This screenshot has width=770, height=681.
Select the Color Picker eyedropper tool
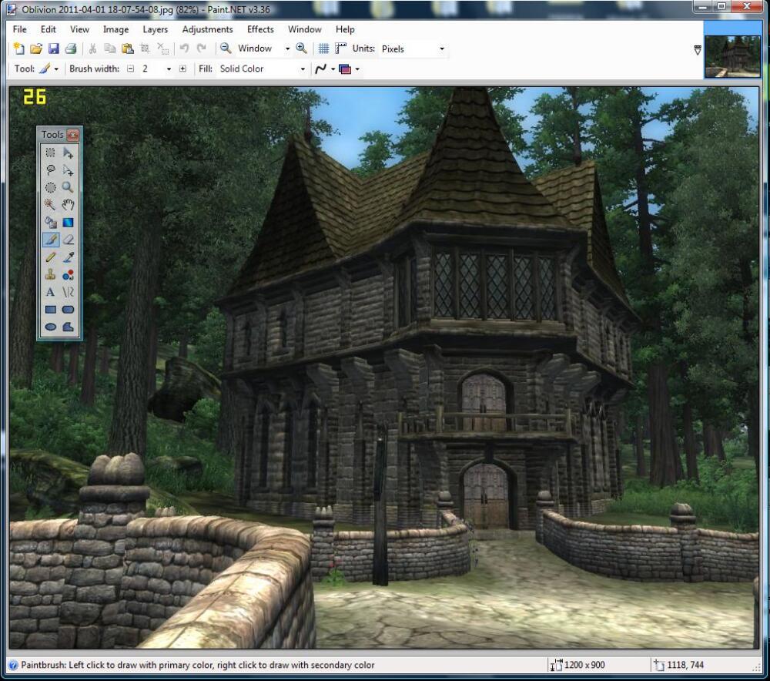[x=69, y=257]
